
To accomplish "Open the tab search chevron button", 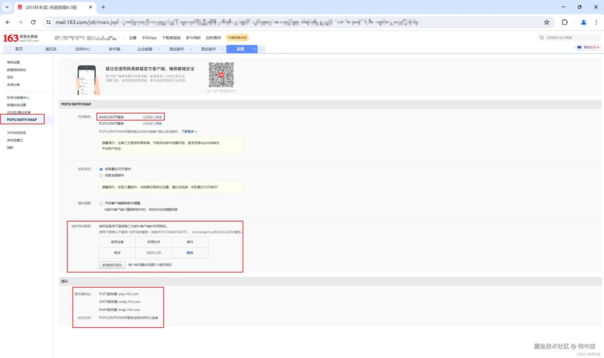I will [x=7, y=7].
